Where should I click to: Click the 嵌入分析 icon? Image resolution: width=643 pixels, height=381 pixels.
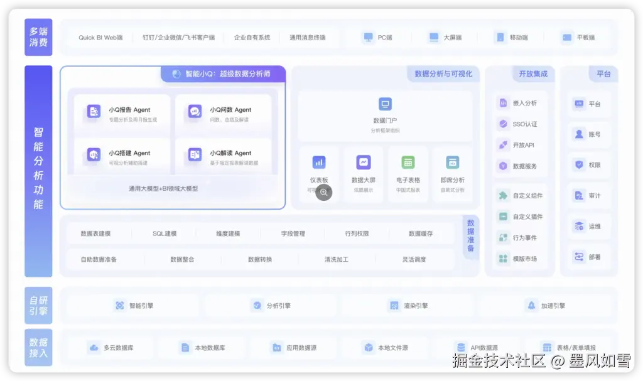click(503, 103)
